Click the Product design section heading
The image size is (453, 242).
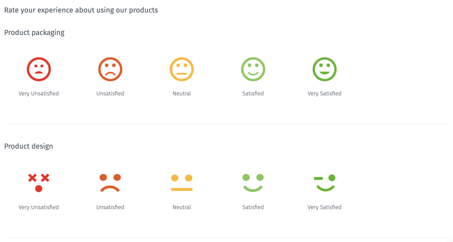coord(29,146)
